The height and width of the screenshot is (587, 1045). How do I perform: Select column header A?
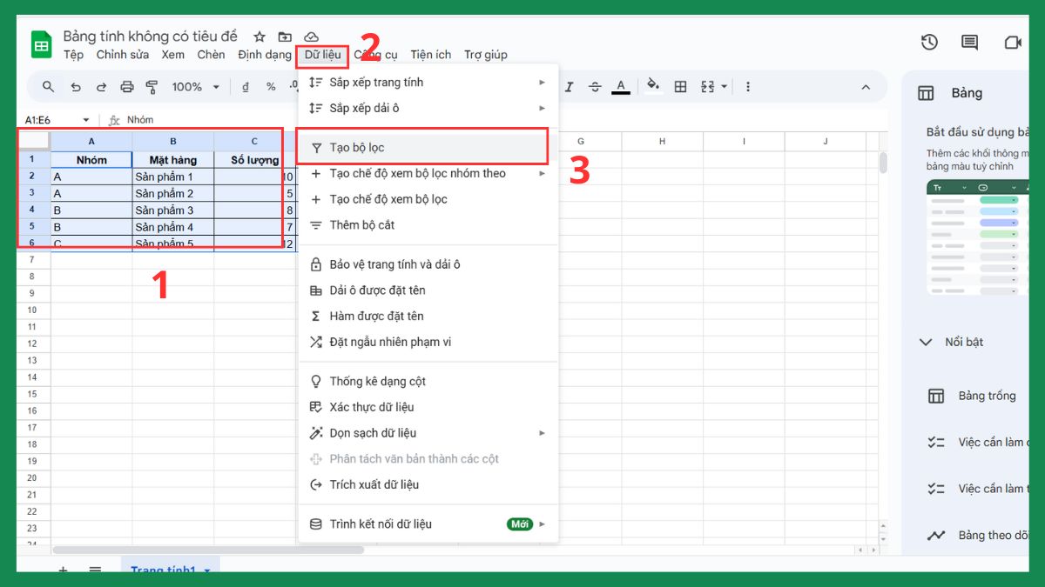[91, 141]
